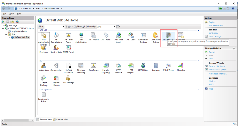This screenshot has height=129, width=241.
Task: Restart the website
Action: [212, 52]
